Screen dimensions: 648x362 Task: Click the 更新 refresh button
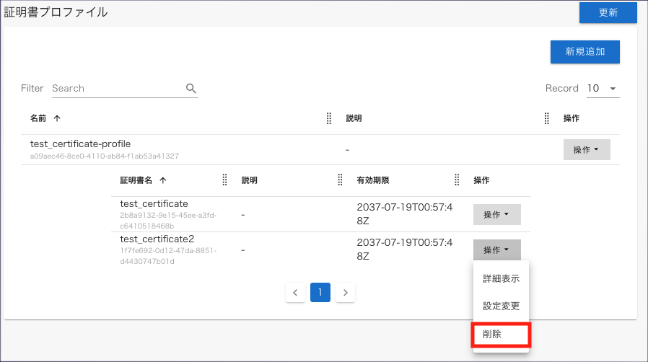(608, 12)
